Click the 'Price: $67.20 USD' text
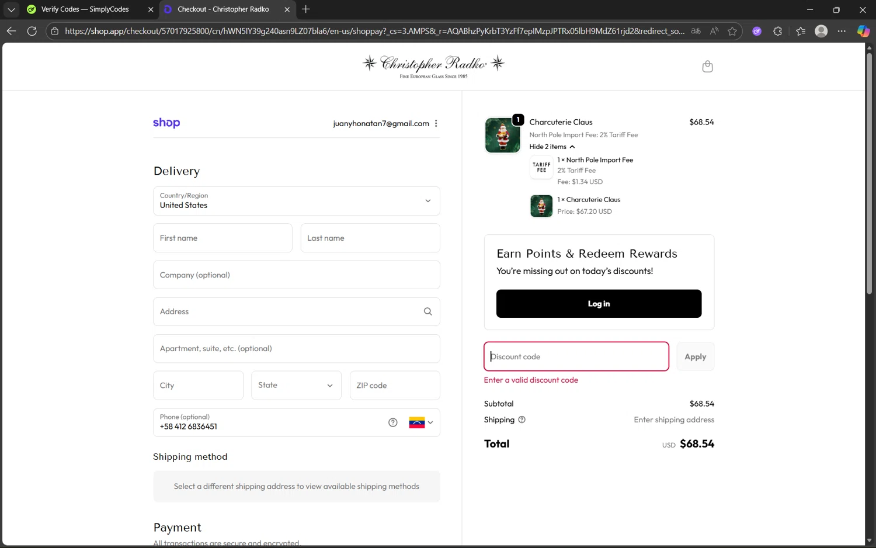The image size is (876, 548). coord(585,211)
